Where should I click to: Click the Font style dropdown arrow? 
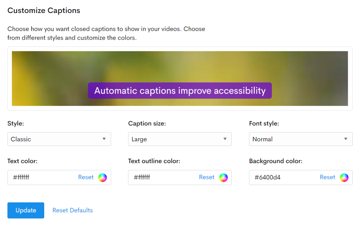346,139
